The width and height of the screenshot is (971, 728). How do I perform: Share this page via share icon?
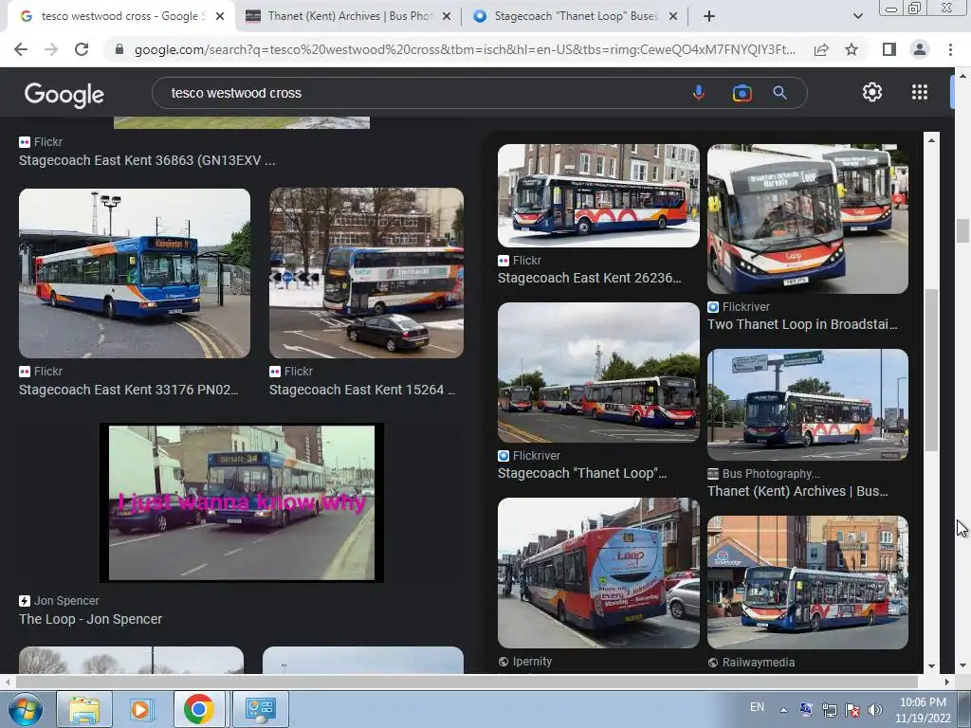[821, 49]
